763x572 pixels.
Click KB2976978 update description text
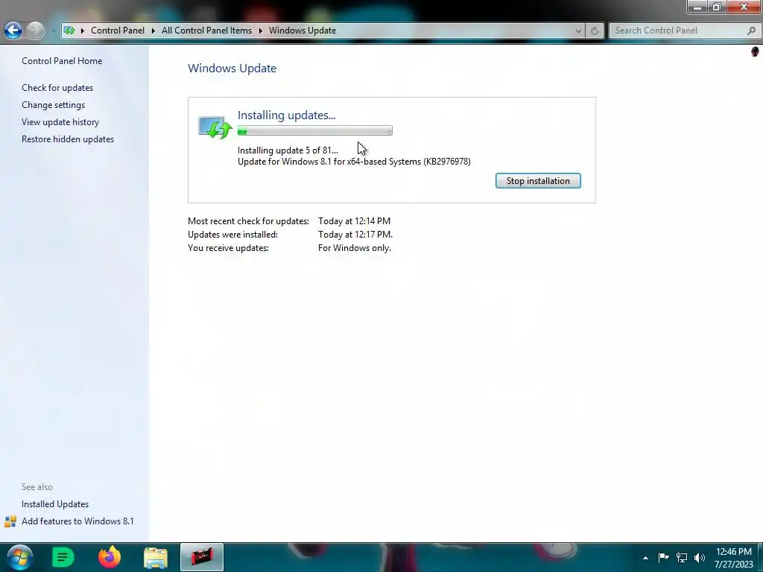coord(354,162)
